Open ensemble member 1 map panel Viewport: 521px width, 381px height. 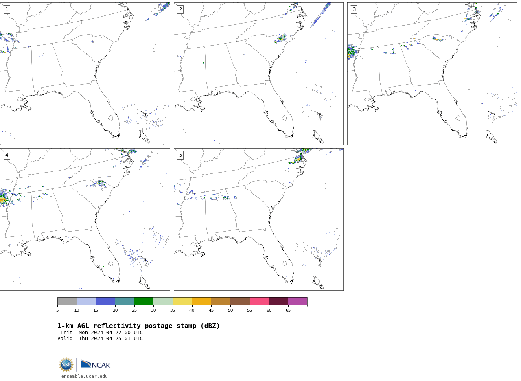pyautogui.click(x=85, y=74)
